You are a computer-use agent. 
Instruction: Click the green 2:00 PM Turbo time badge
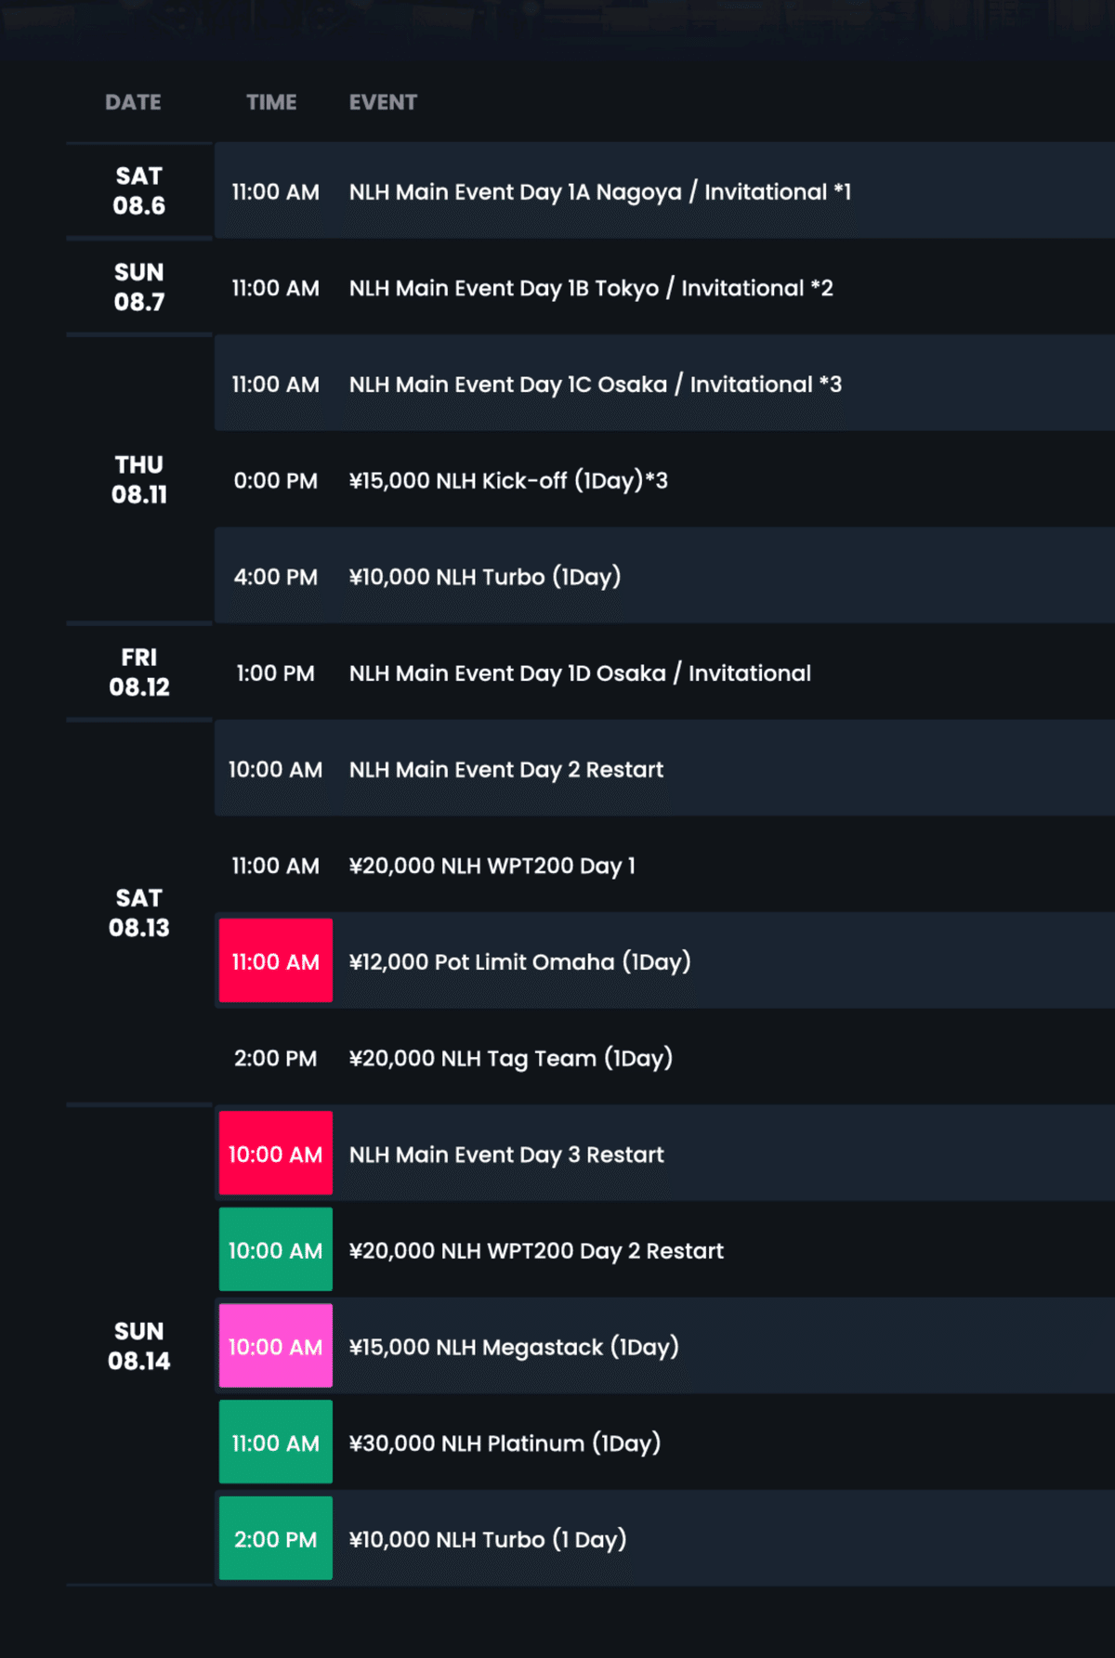click(x=275, y=1538)
